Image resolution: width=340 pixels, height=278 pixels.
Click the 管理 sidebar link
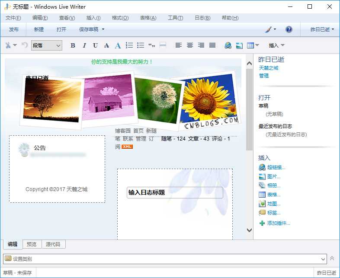[x=264, y=76]
